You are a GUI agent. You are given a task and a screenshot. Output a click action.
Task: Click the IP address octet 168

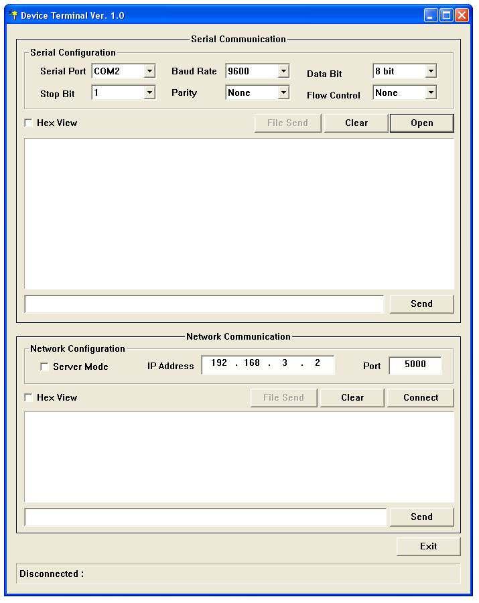(252, 363)
